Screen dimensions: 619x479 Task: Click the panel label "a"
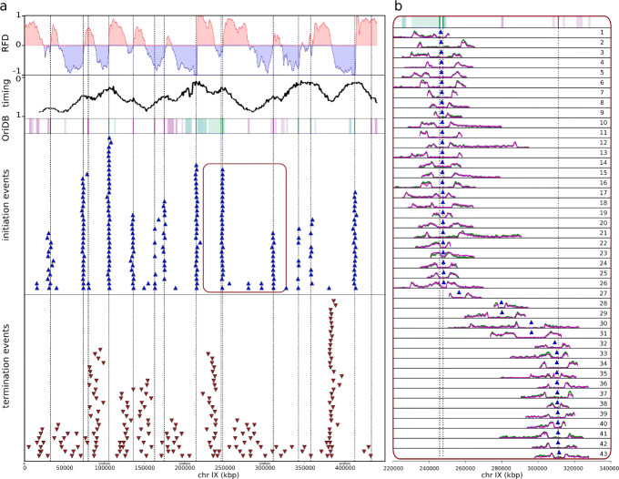coord(3,5)
